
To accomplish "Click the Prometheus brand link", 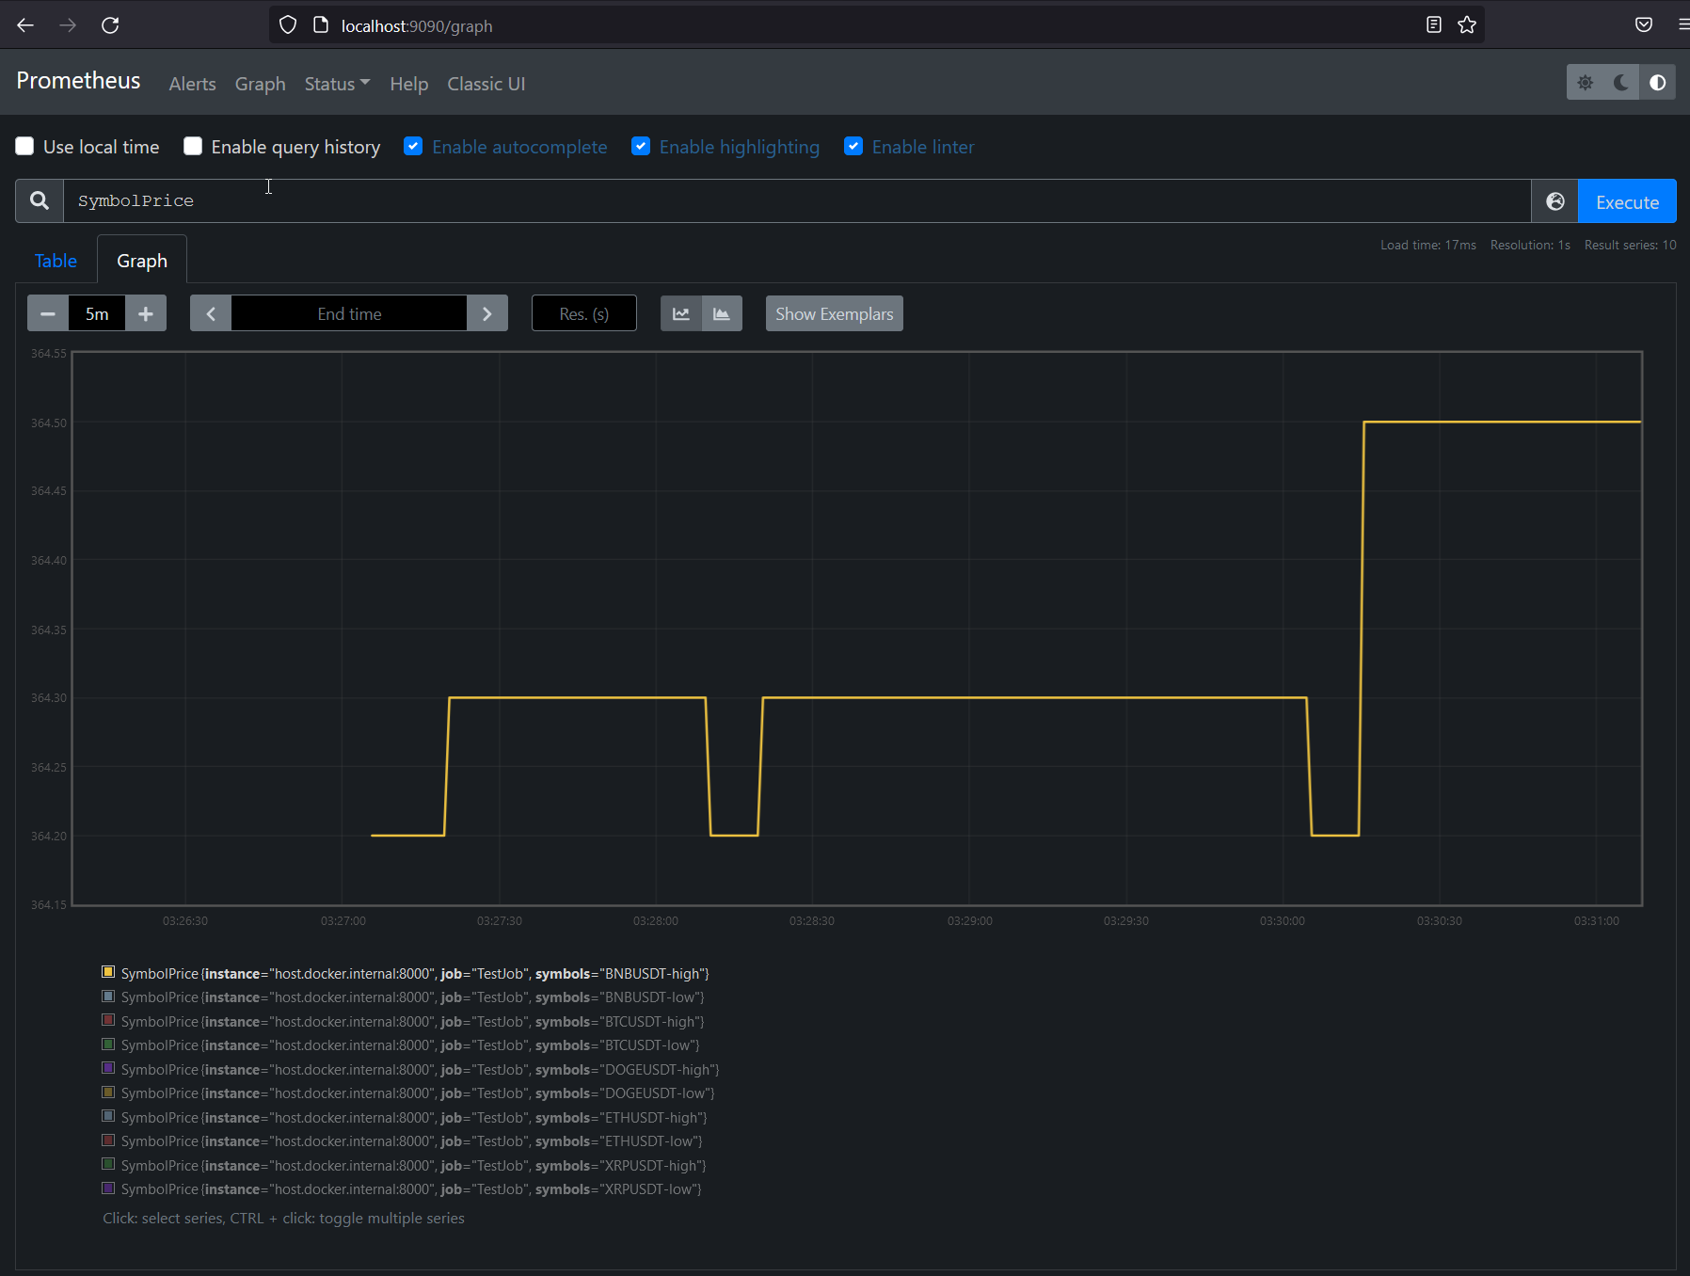I will [x=78, y=81].
